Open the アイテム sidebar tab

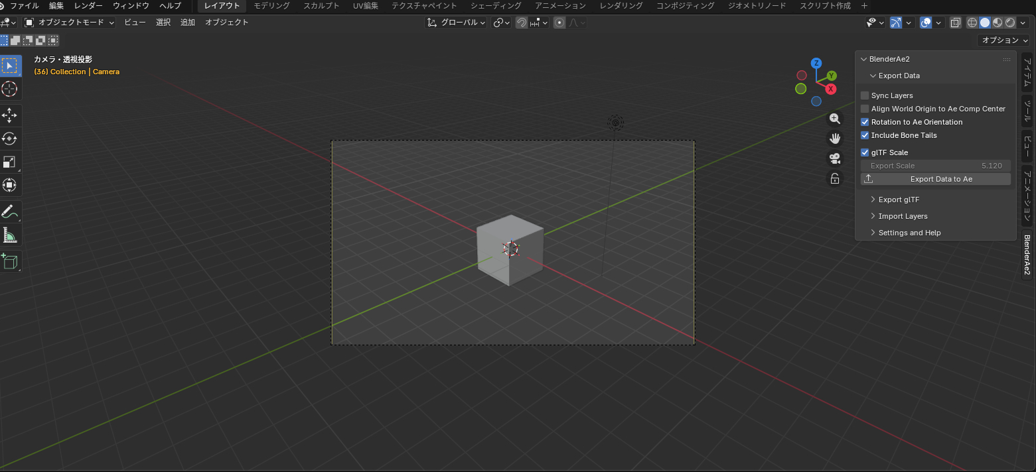(x=1027, y=72)
